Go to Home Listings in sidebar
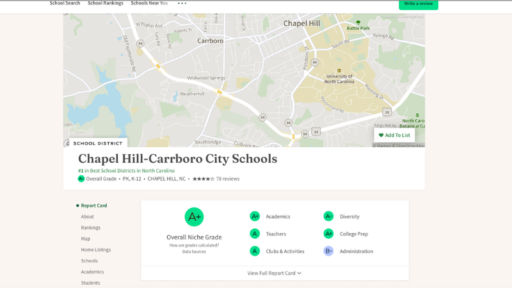512x288 pixels. tap(95, 250)
